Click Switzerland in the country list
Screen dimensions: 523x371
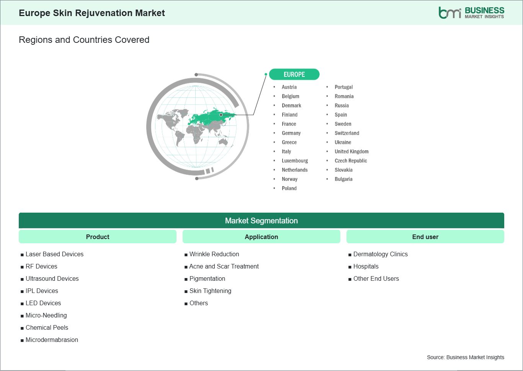[x=347, y=133]
